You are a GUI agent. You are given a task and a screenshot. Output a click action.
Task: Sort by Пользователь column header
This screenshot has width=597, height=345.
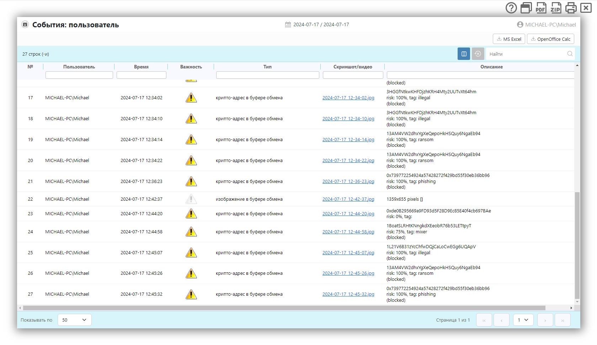click(79, 67)
